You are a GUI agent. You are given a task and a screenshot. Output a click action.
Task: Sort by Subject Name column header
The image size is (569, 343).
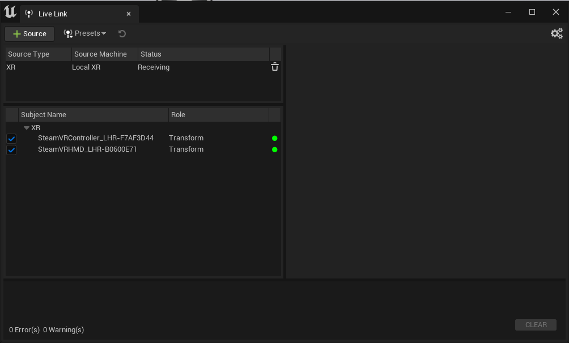44,115
